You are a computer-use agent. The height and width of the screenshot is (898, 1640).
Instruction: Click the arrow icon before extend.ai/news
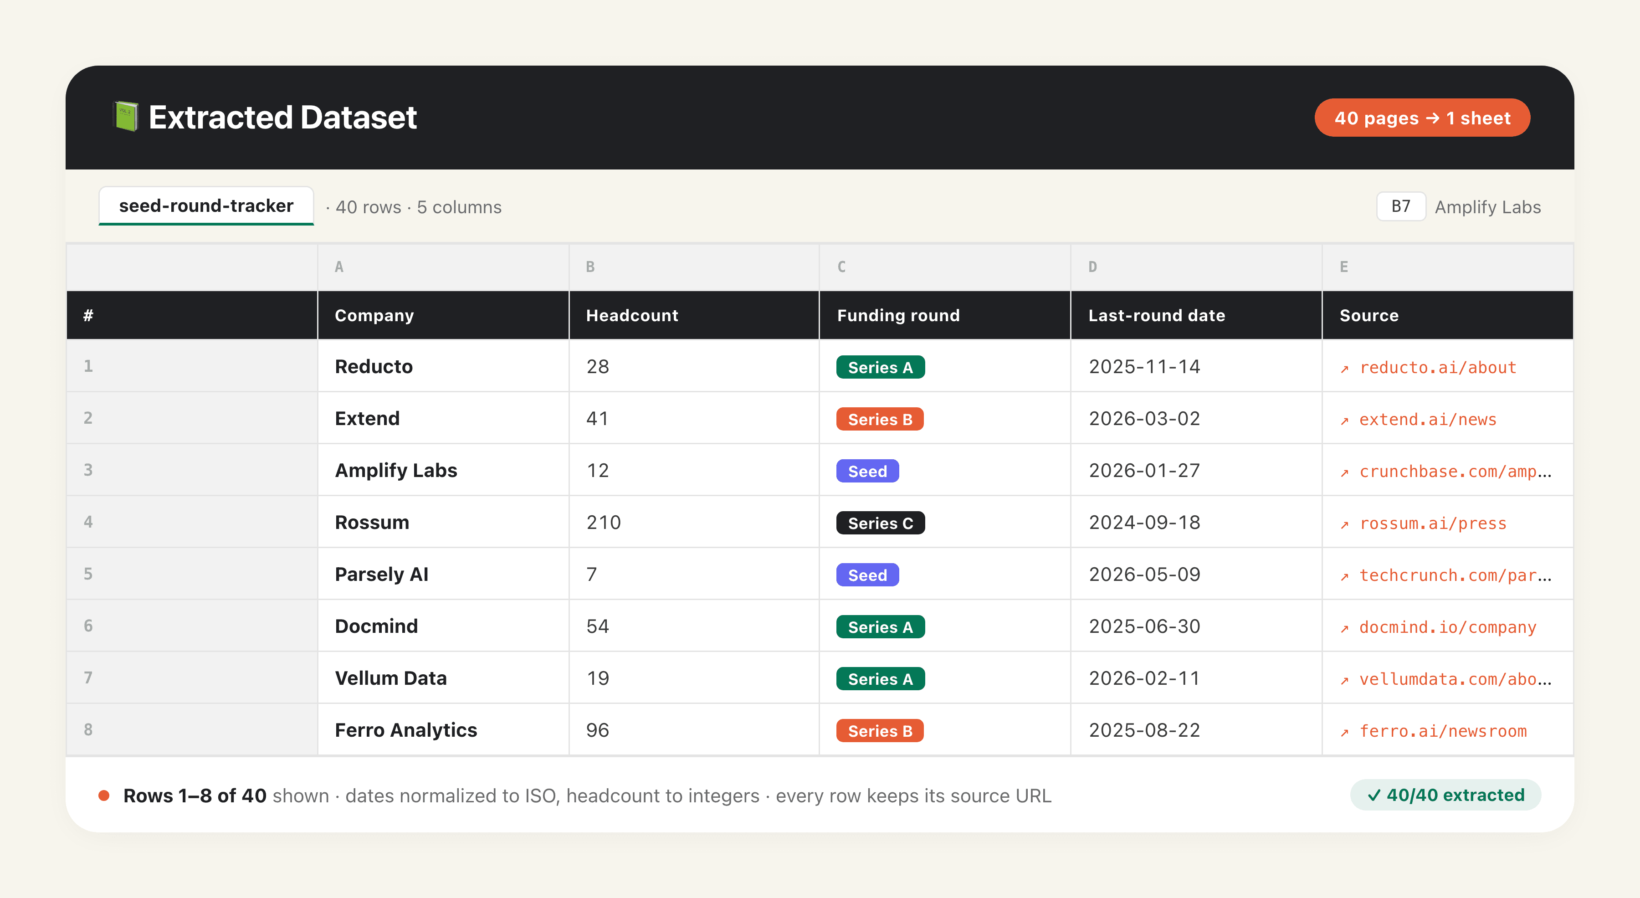coord(1345,421)
